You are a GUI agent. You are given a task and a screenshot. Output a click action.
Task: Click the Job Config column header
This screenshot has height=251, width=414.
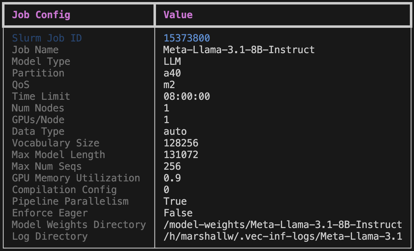tap(41, 15)
